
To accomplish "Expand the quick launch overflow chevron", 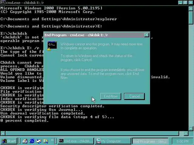I will [52, 140].
